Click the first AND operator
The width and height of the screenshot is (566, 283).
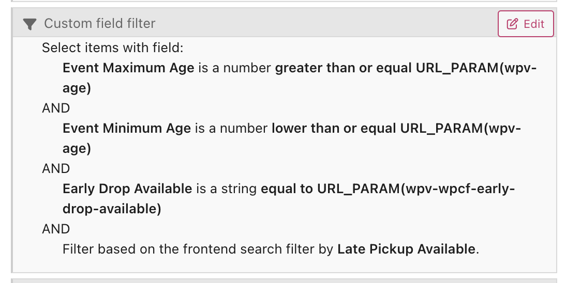click(x=56, y=108)
